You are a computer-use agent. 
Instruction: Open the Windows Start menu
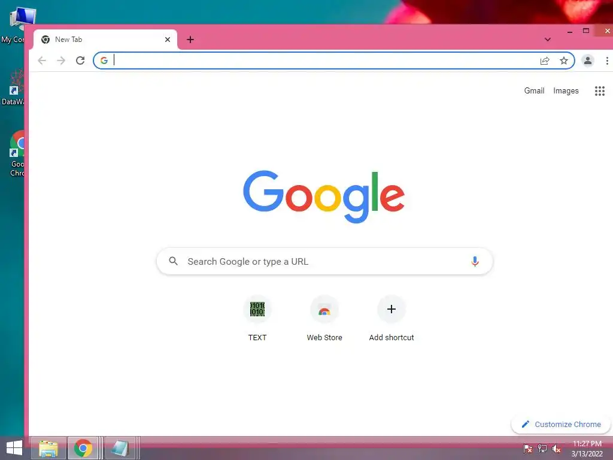pyautogui.click(x=14, y=448)
